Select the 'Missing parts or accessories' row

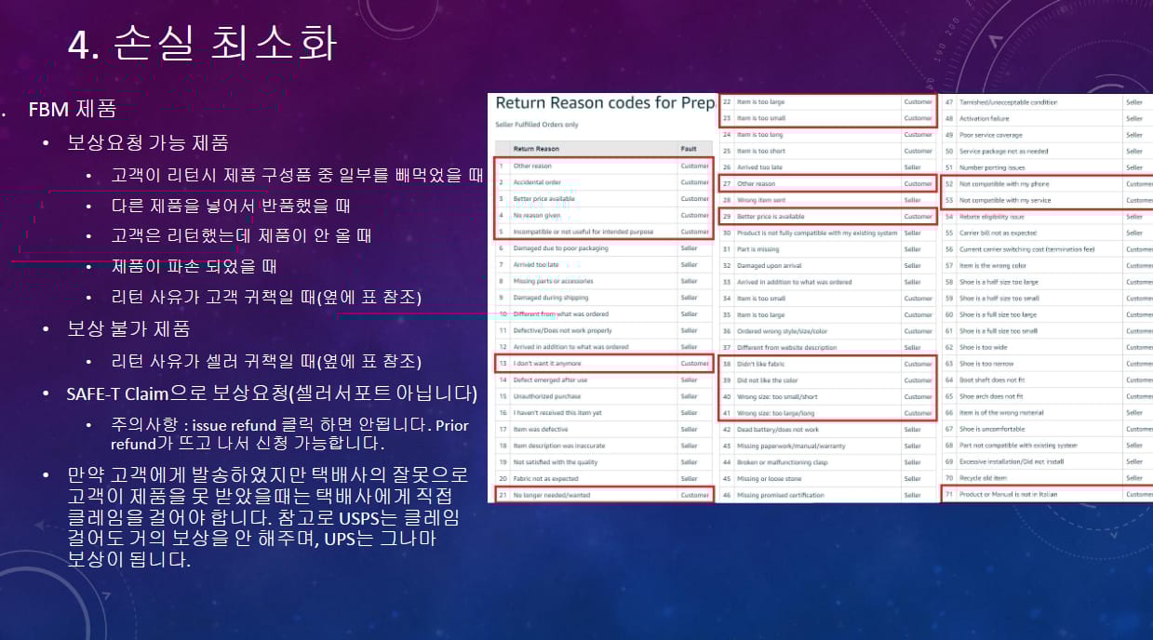603,281
